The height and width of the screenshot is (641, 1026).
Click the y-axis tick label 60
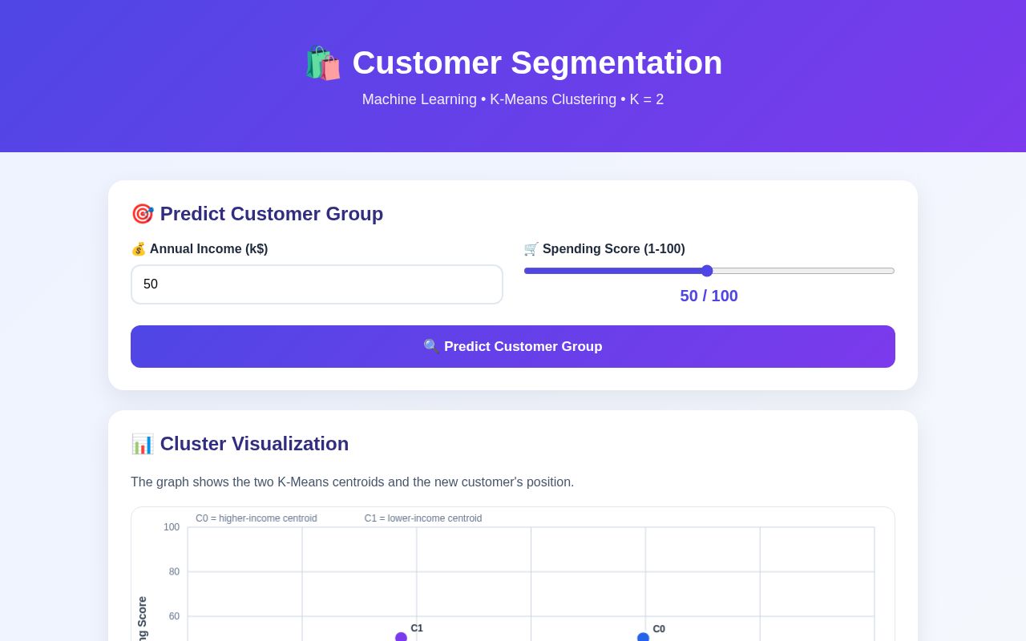[x=174, y=617]
